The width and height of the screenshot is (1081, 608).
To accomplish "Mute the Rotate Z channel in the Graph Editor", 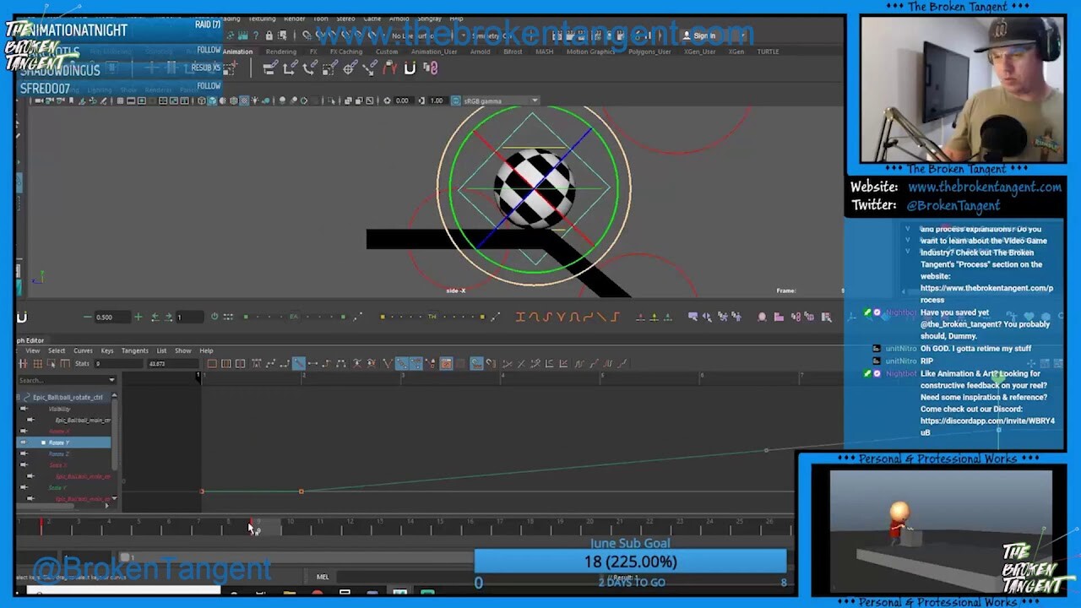I will click(x=24, y=453).
